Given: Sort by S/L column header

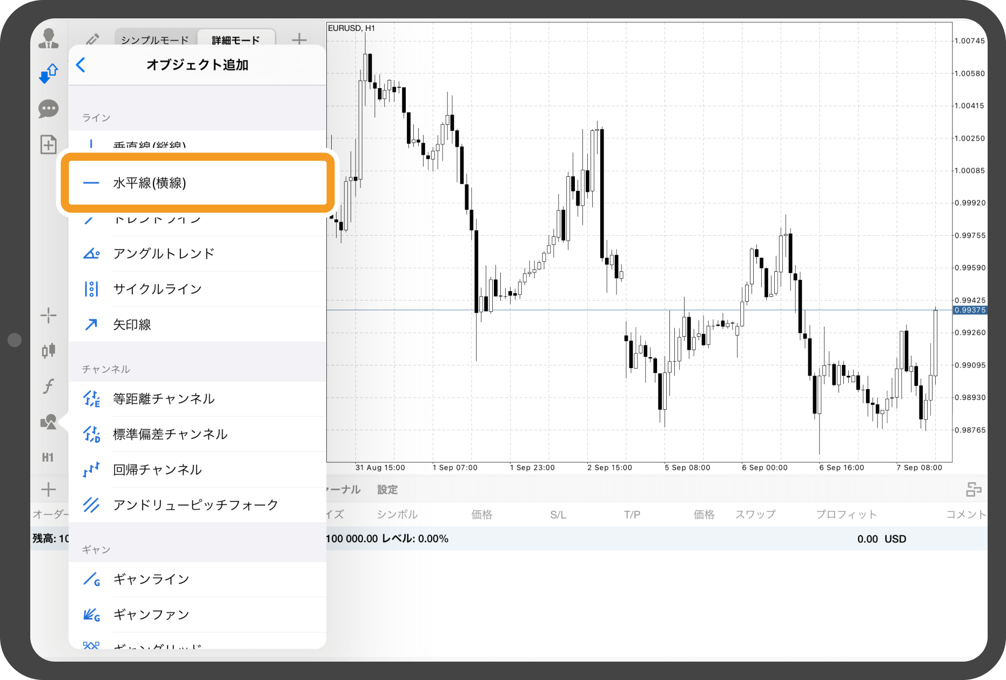Looking at the screenshot, I should click(x=558, y=515).
